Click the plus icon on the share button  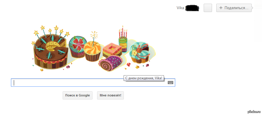tap(221, 8)
